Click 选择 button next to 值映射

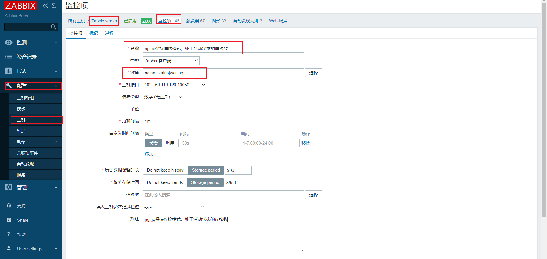(x=313, y=195)
